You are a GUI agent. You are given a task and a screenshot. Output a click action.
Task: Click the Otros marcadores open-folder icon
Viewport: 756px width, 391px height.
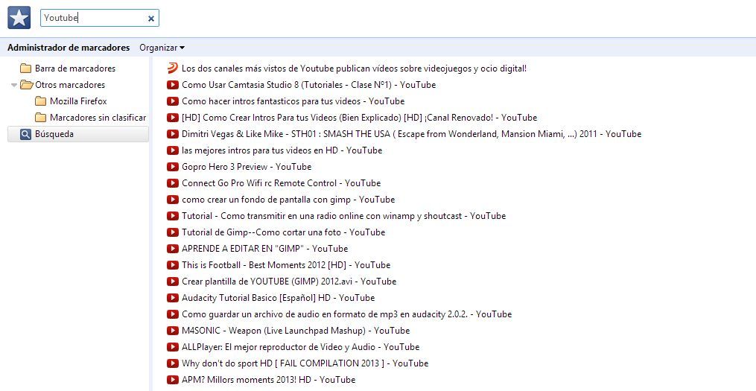pos(27,85)
